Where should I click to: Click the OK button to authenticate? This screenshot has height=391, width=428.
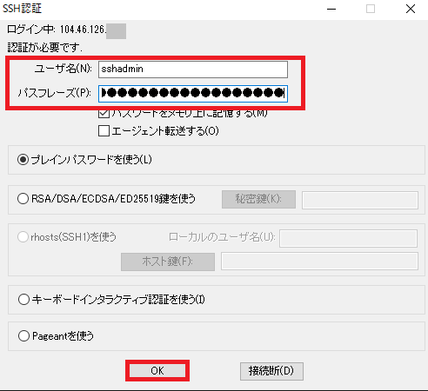(157, 371)
